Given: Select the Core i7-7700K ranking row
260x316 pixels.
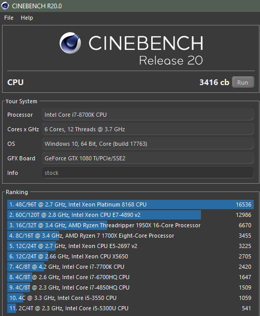Looking at the screenshot, I should (x=131, y=267).
